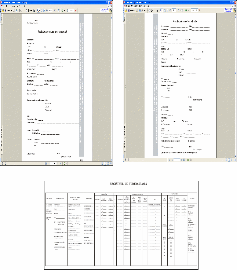Viewport: 237px width, 270px height.
Task: Page number field in left window status bar
Action: tap(54, 163)
